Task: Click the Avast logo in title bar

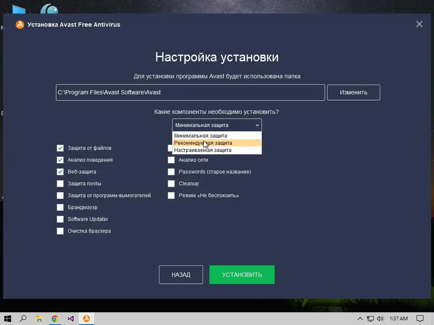Action: [x=20, y=25]
